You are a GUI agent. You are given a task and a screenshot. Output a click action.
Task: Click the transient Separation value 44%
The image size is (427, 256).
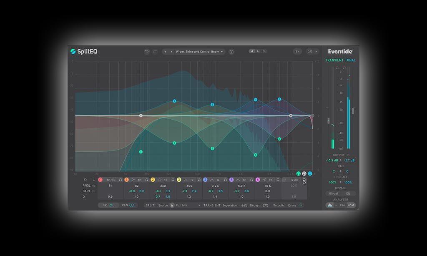(244, 206)
